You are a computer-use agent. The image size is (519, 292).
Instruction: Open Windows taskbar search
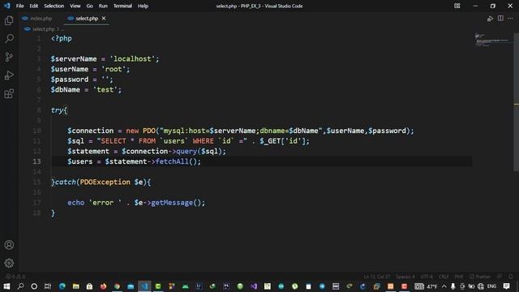pyautogui.click(x=20, y=286)
